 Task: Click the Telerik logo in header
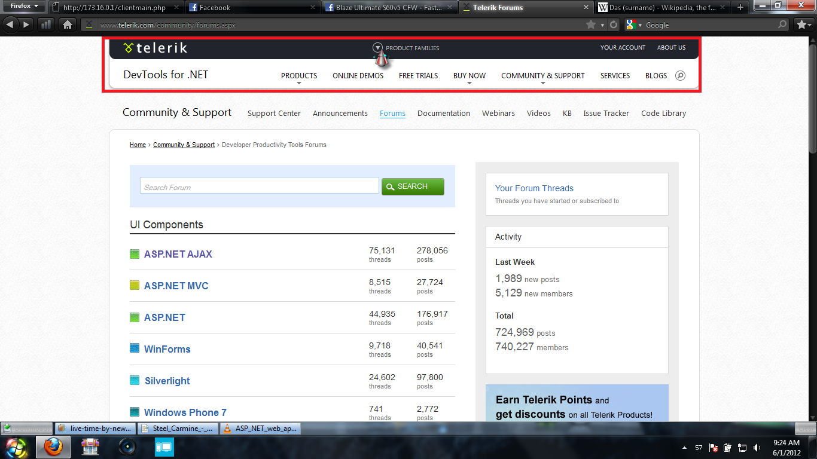tap(155, 48)
